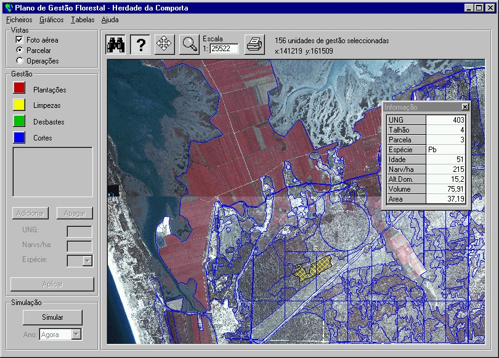Click the Cortes legend label
This screenshot has width=499, height=358.
[x=43, y=138]
